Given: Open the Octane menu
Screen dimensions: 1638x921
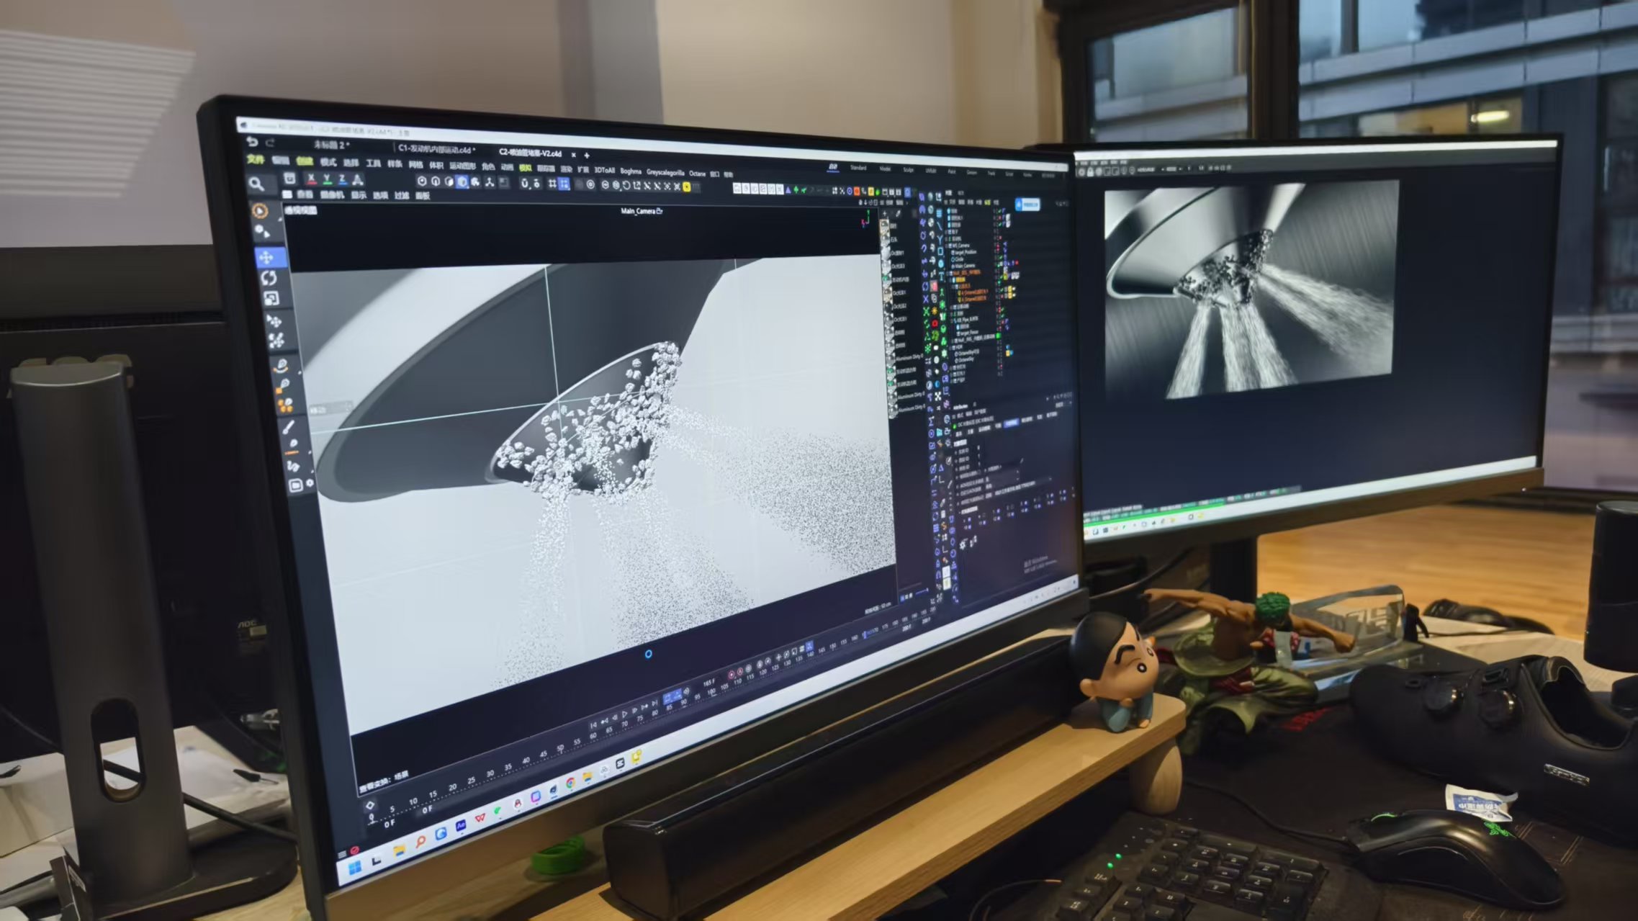Looking at the screenshot, I should (697, 174).
